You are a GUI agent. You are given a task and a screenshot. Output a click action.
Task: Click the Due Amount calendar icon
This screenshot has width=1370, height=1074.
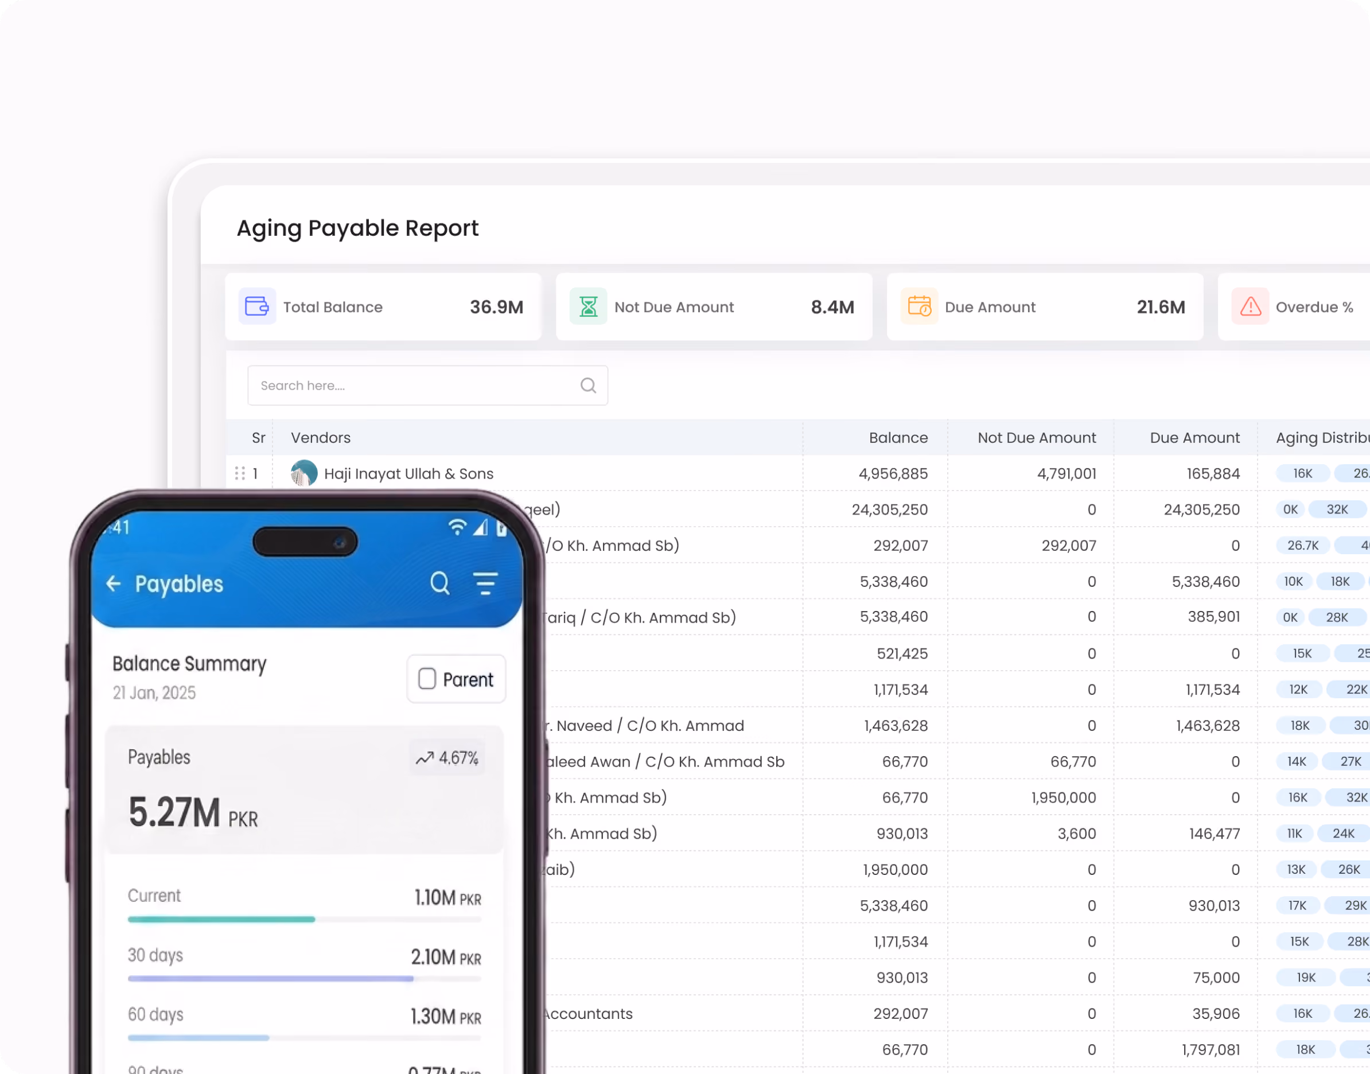coord(918,306)
